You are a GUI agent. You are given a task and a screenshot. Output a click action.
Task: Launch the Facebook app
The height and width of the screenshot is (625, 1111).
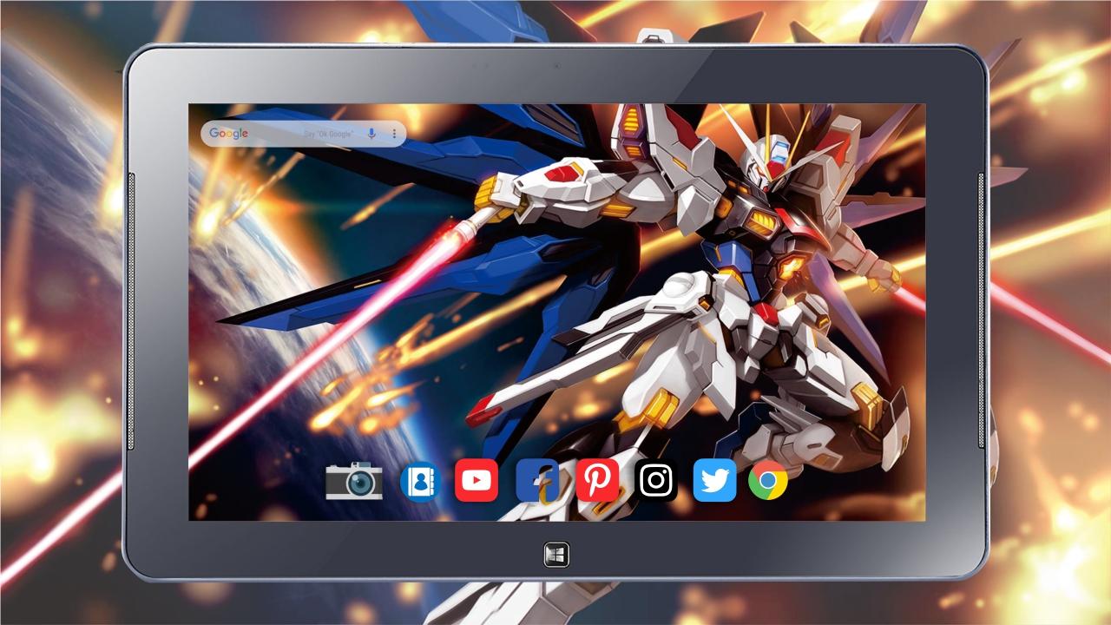[x=537, y=481]
